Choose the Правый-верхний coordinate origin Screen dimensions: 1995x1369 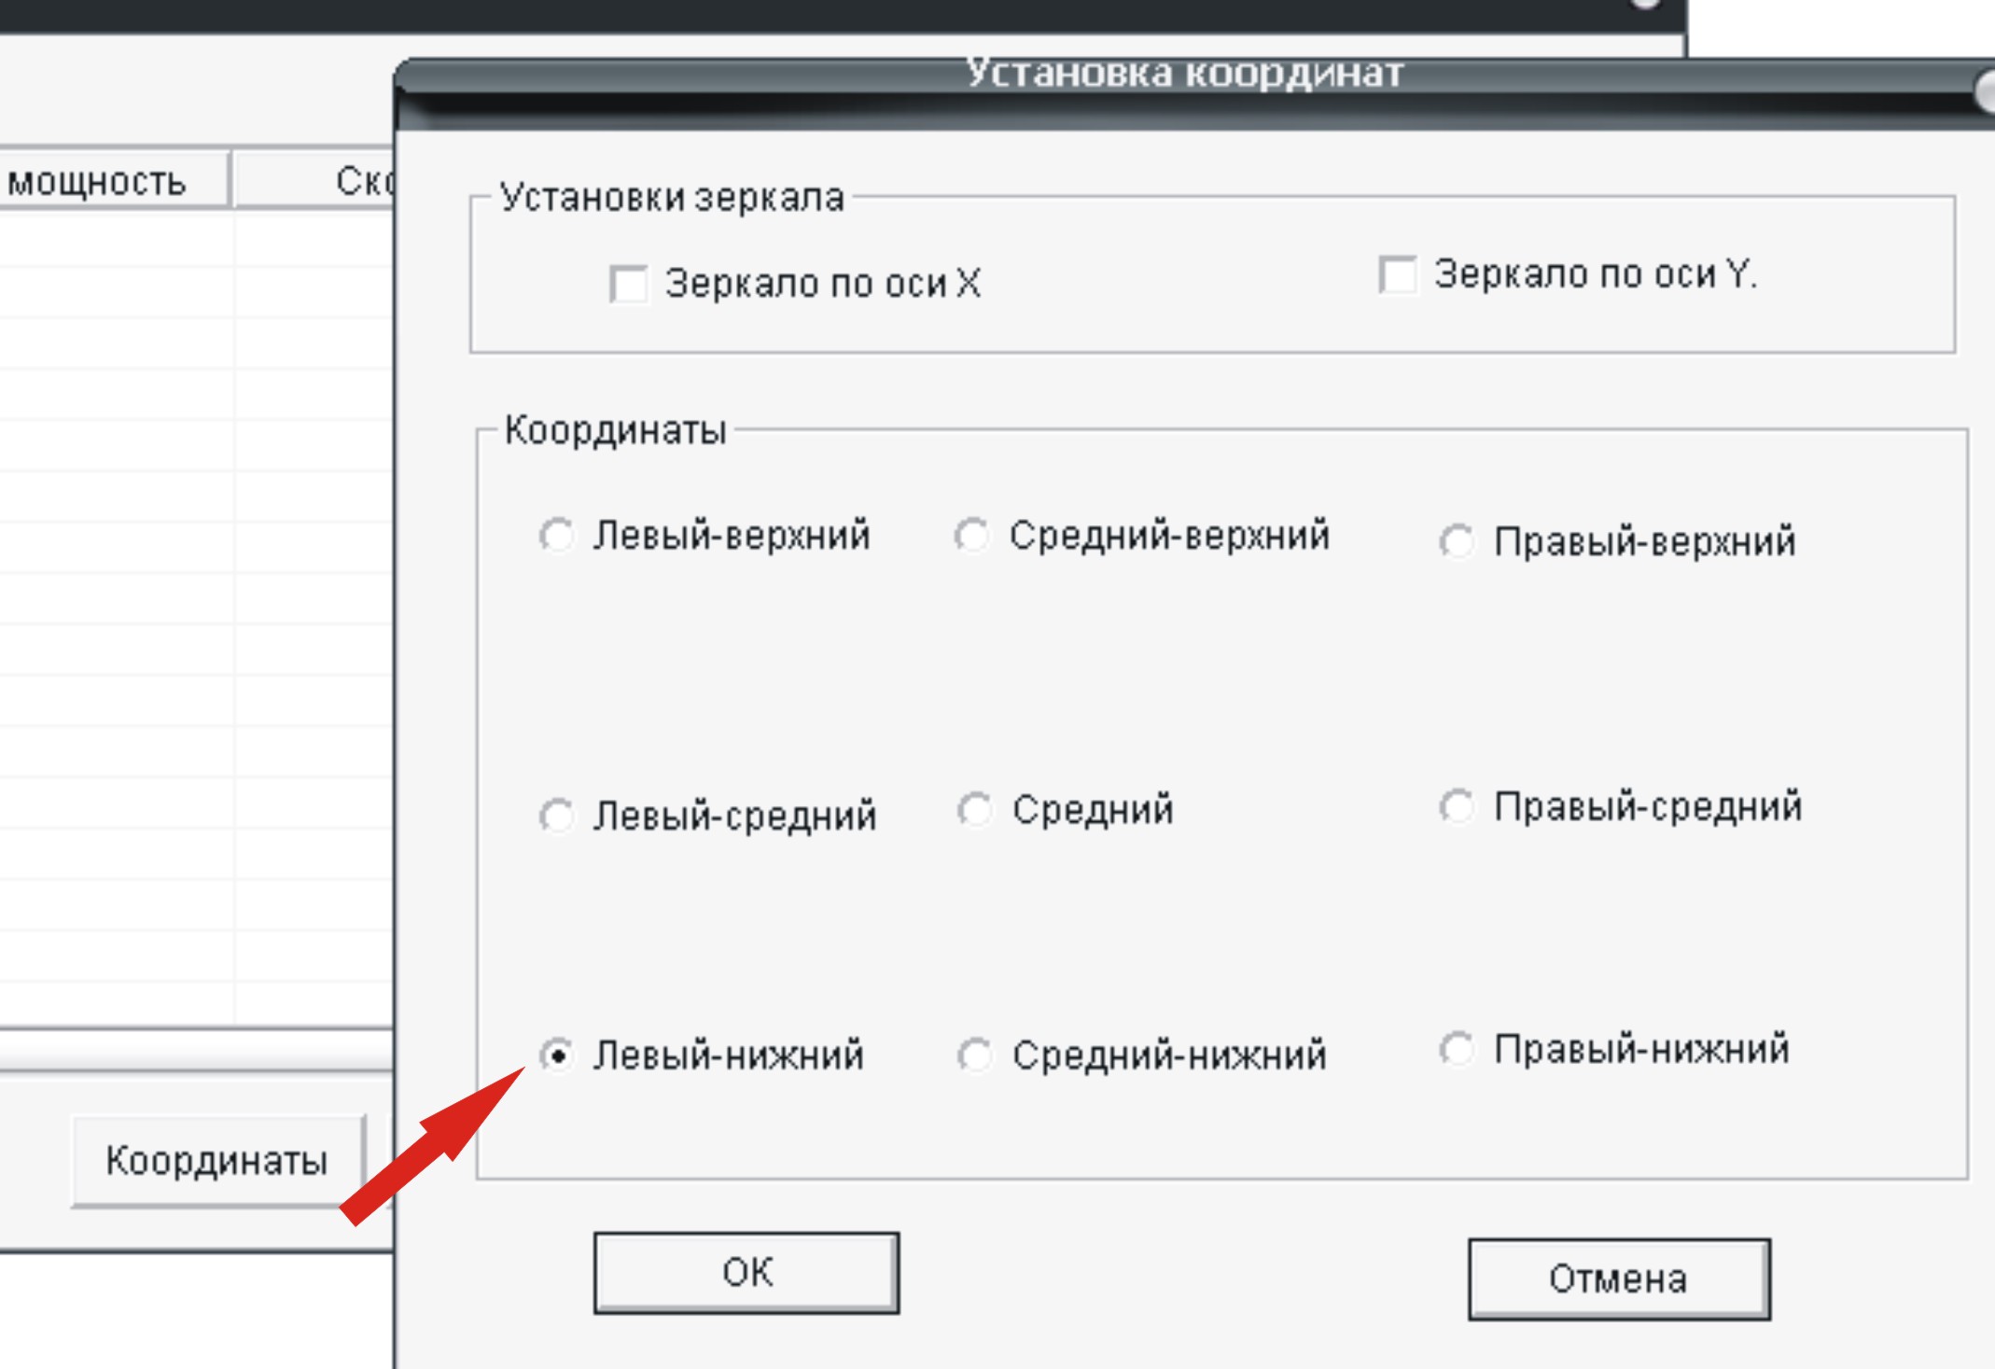coord(1457,541)
